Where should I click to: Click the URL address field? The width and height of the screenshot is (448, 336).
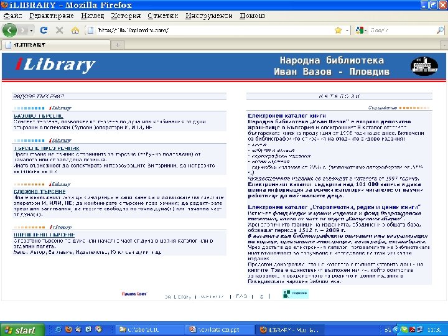point(214,30)
